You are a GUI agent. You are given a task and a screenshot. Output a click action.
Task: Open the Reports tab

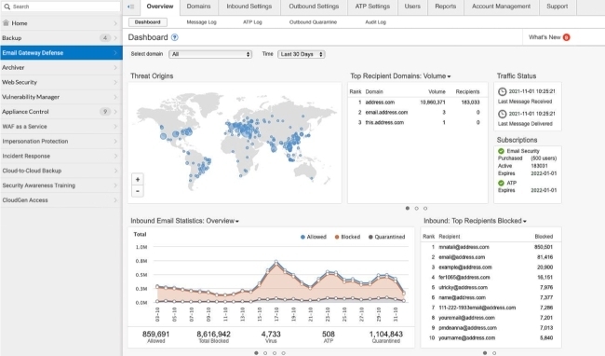[x=445, y=7]
